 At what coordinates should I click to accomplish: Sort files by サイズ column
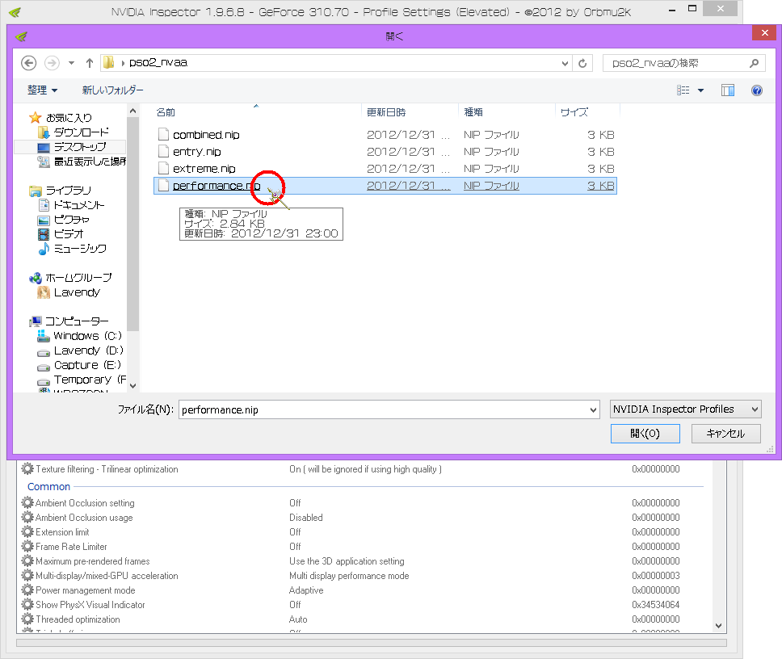point(587,112)
